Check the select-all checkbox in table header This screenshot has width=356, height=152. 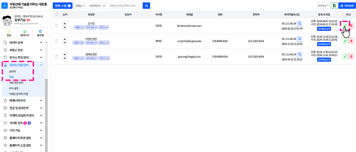point(57,15)
